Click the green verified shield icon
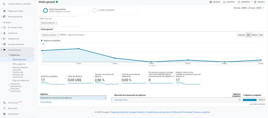The height and width of the screenshot is (118, 268). click(57, 2)
